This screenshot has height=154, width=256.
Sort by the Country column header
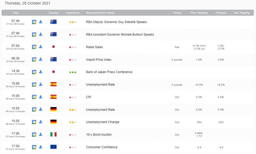point(53,13)
